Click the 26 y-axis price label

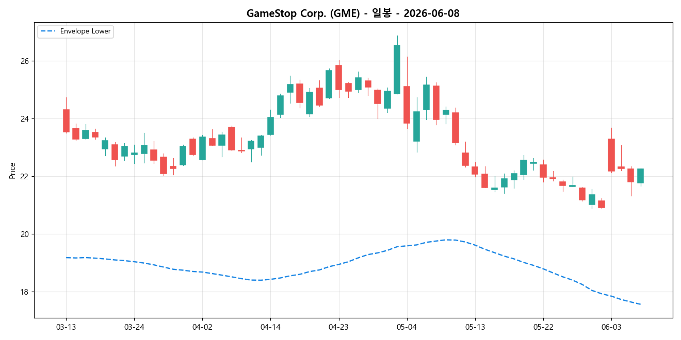click(x=26, y=61)
